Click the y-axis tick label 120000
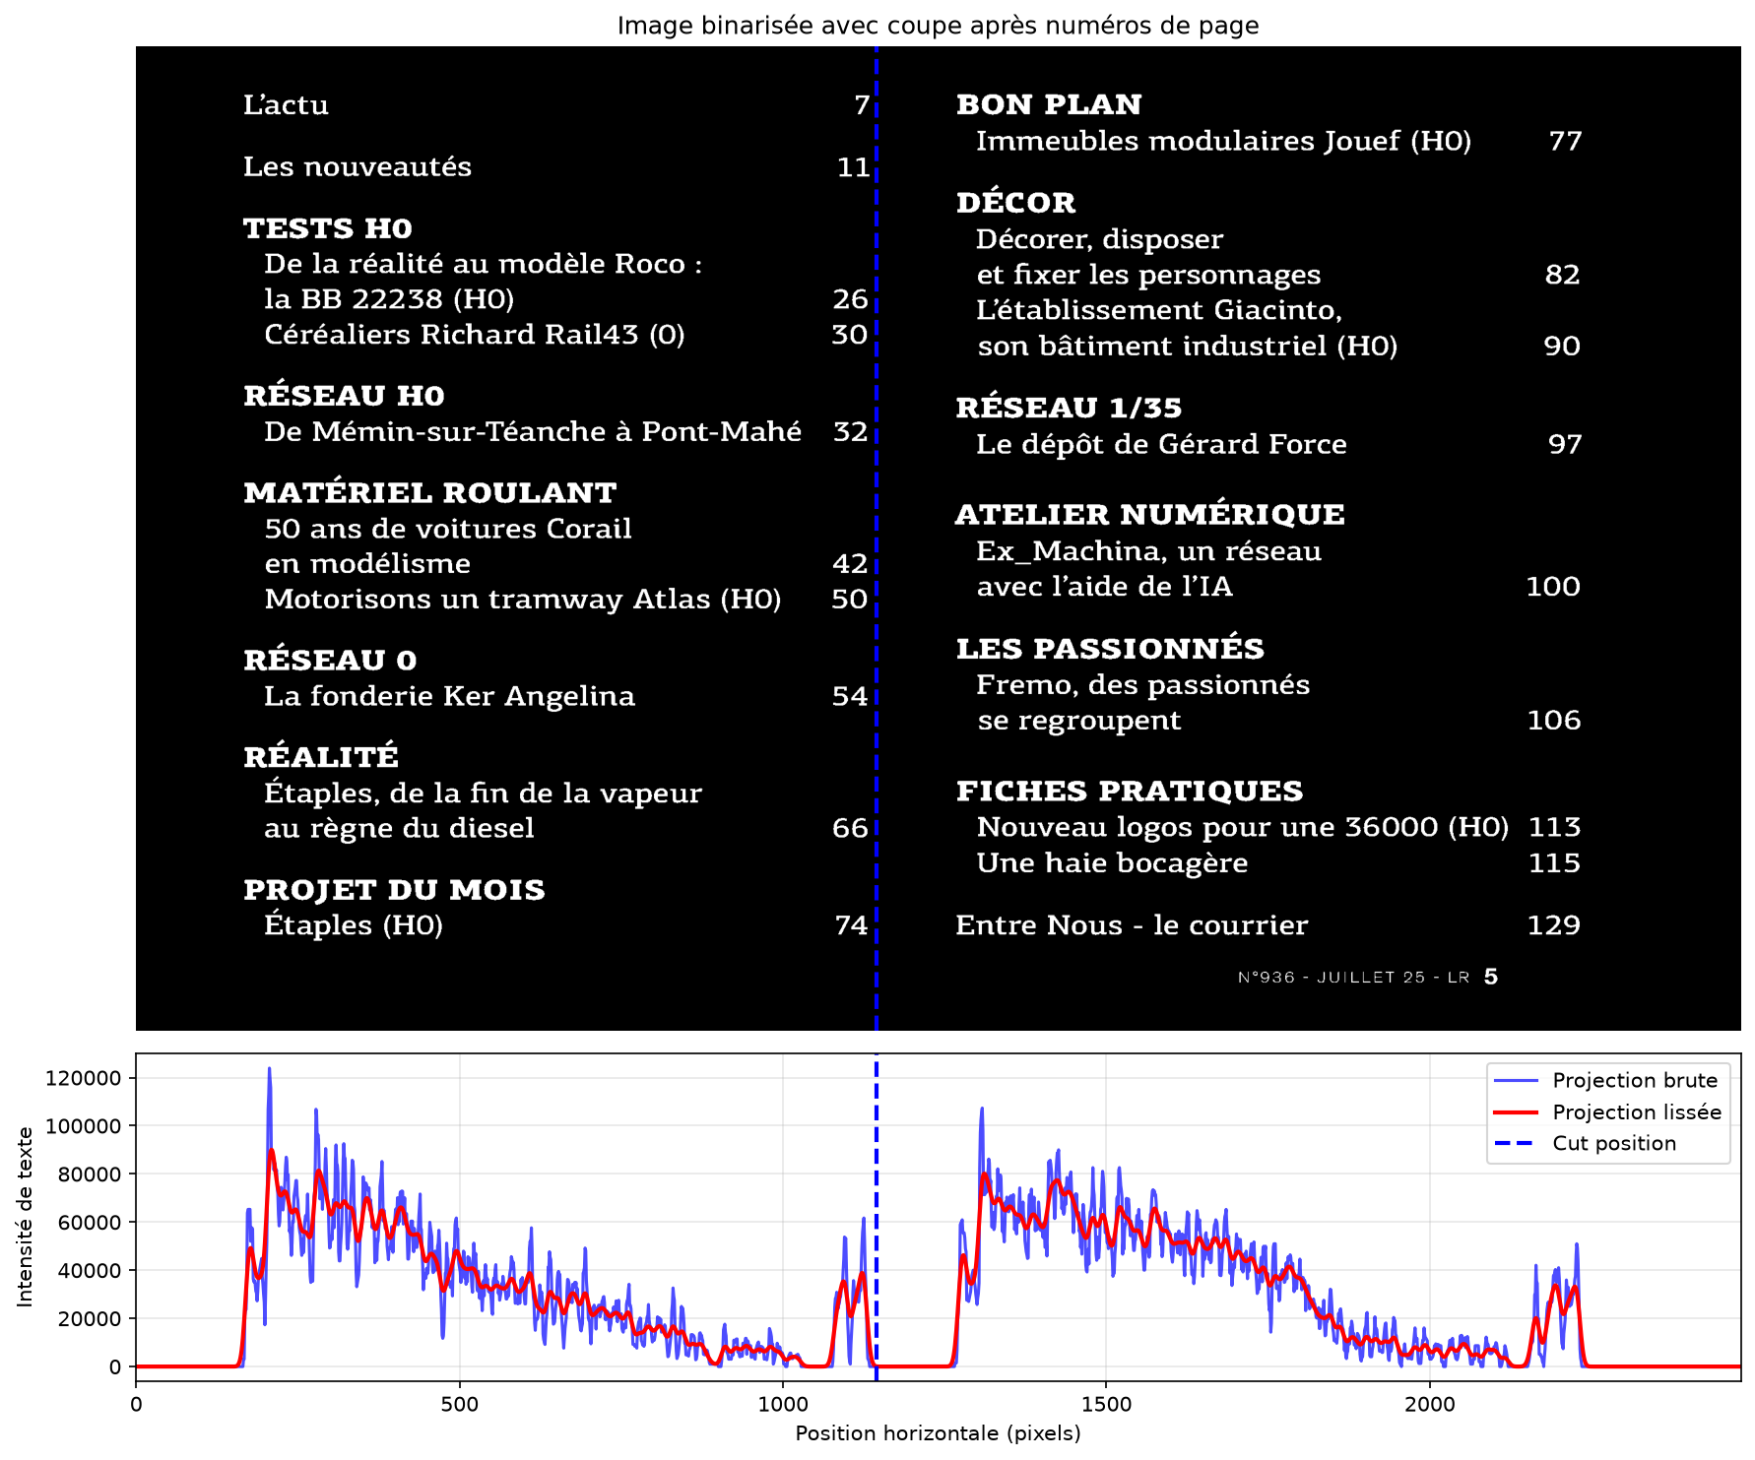 (x=83, y=1078)
